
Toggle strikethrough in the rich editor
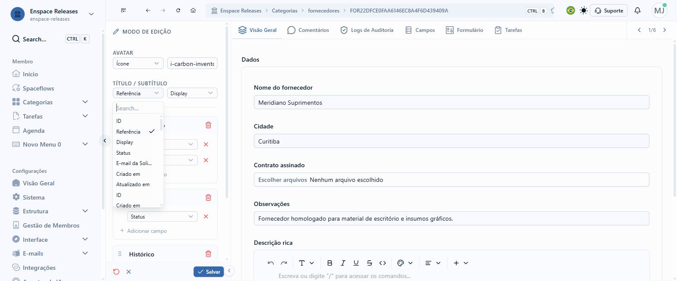[x=369, y=263]
